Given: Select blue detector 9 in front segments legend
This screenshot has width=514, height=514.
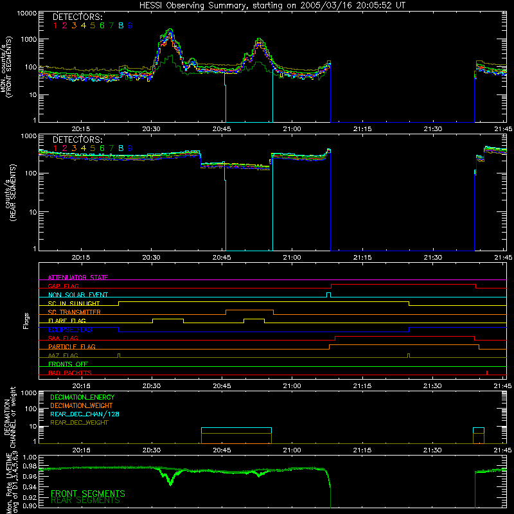Looking at the screenshot, I should [130, 26].
